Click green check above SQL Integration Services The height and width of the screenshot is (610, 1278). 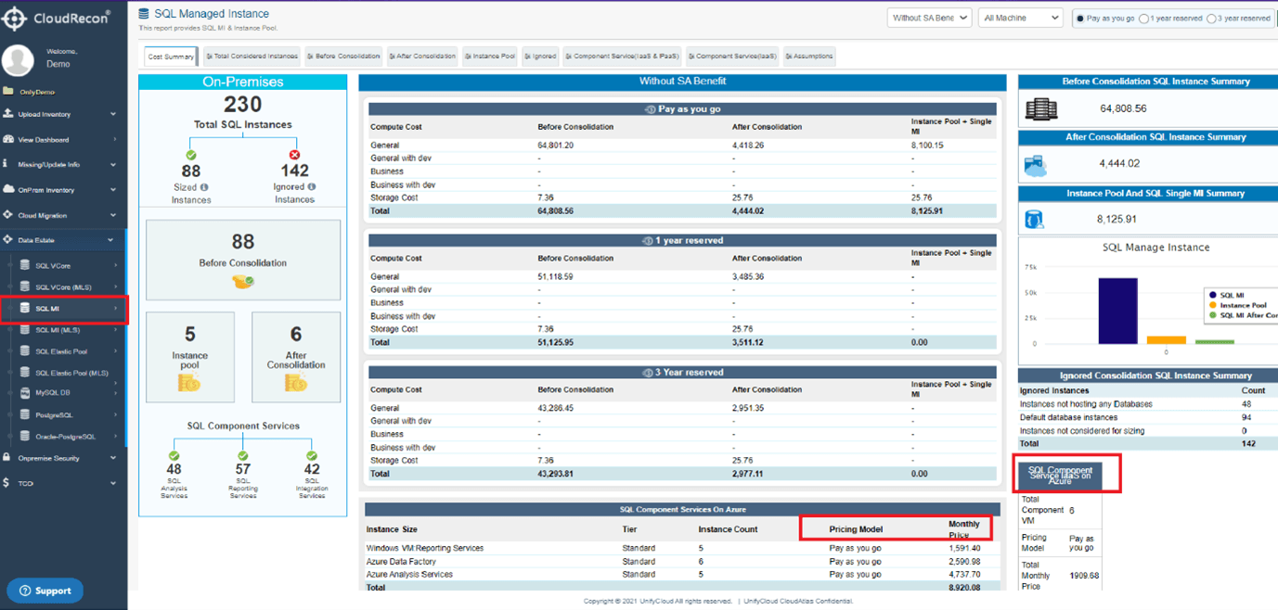pyautogui.click(x=312, y=456)
